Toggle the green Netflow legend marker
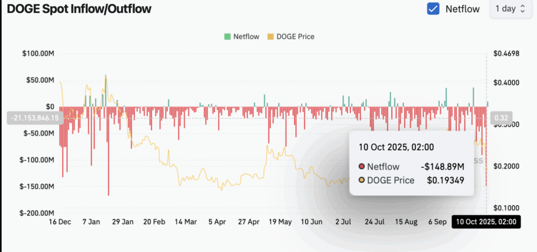This screenshot has height=252, width=537. [228, 36]
